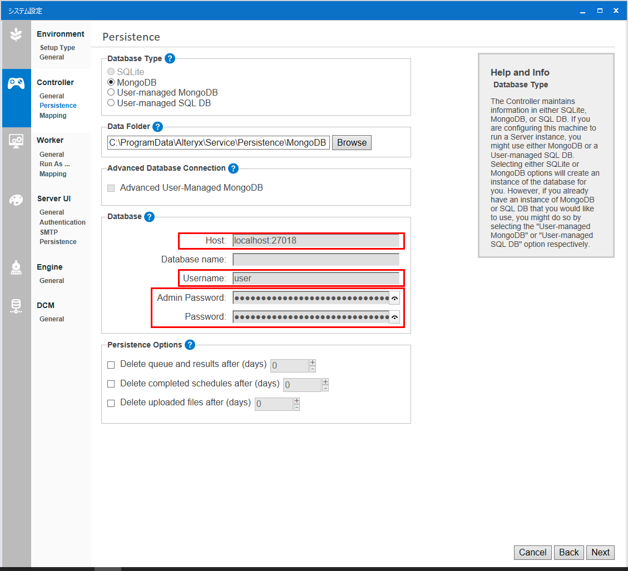Decrease days for uploaded files
Viewport: 628px width, 571px height.
[x=297, y=407]
